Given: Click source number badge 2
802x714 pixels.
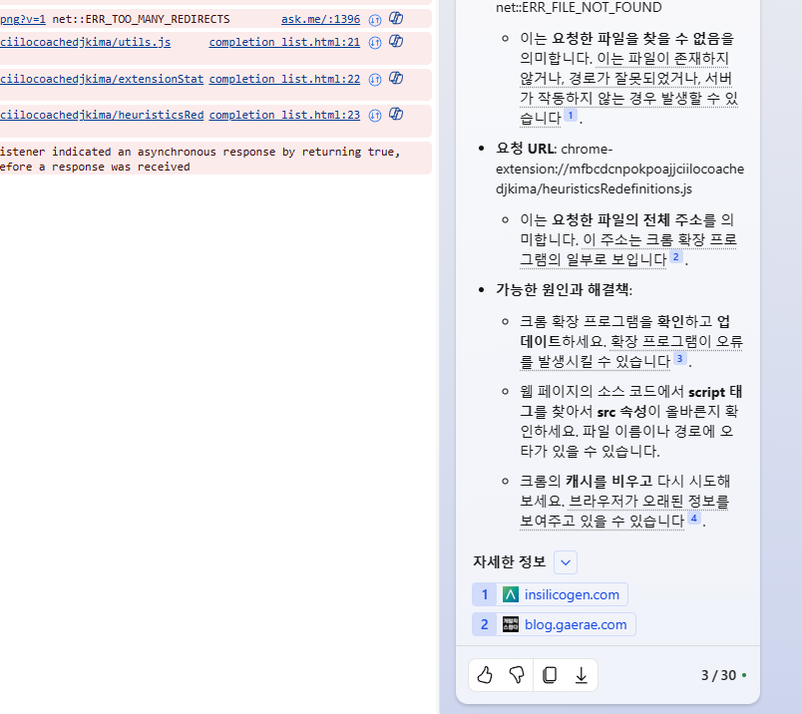Looking at the screenshot, I should click(x=485, y=624).
